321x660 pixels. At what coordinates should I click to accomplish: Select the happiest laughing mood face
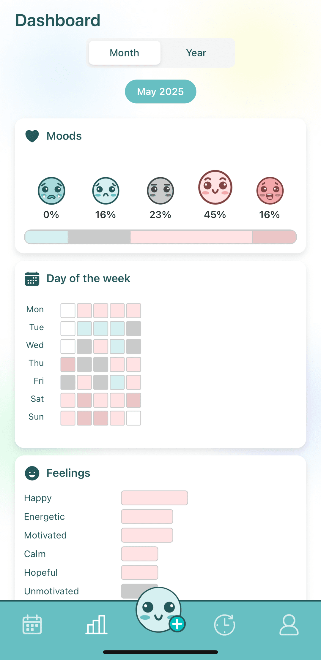[269, 190]
